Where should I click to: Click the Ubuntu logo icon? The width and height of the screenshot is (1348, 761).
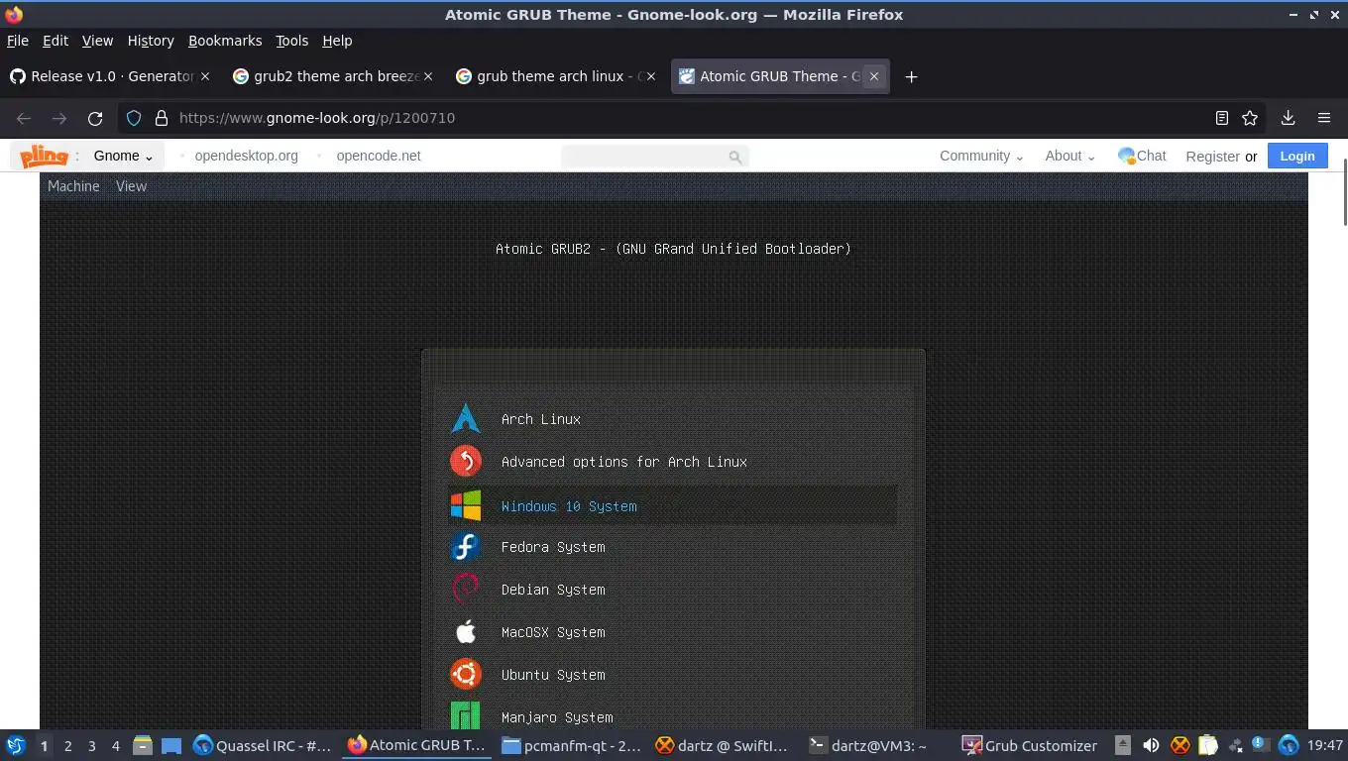click(465, 674)
